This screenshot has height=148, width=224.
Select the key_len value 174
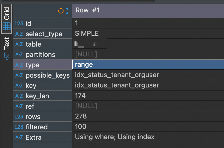[148, 95]
